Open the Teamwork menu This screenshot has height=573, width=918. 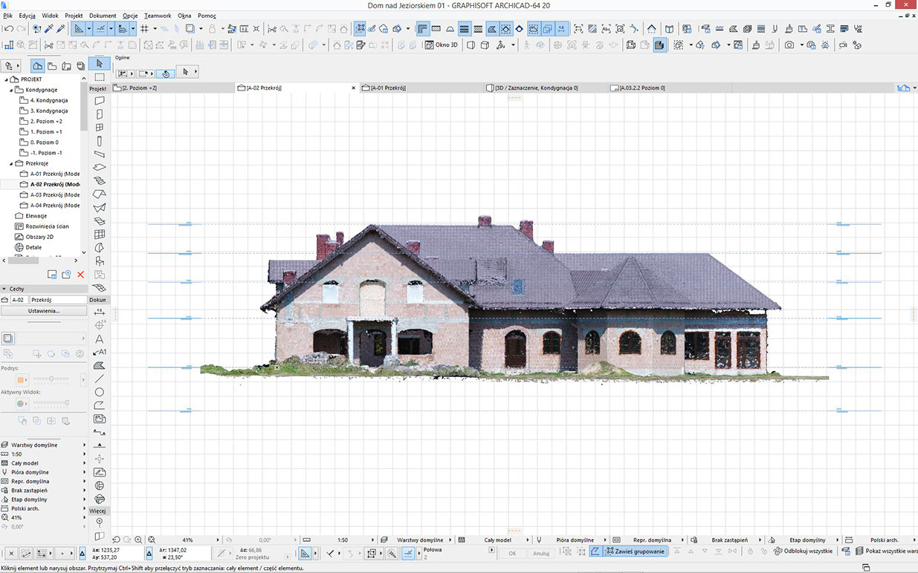tap(157, 16)
